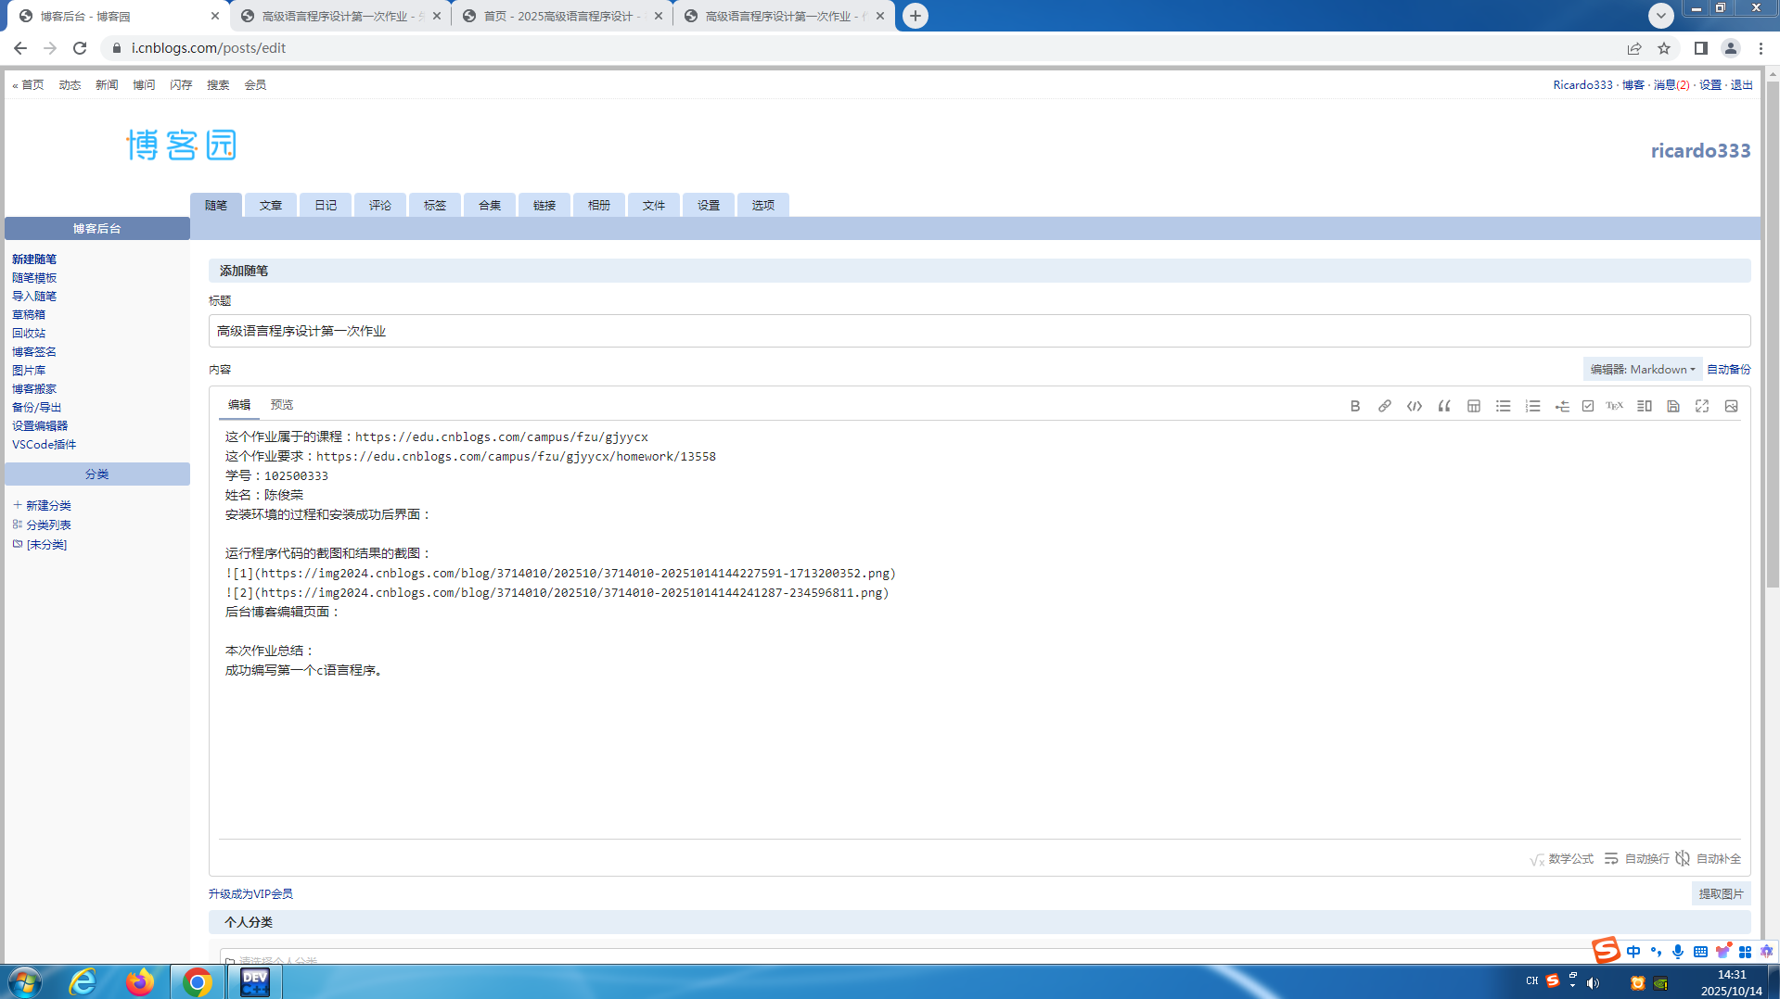
Task: Open the 评论 tab
Action: click(x=380, y=205)
